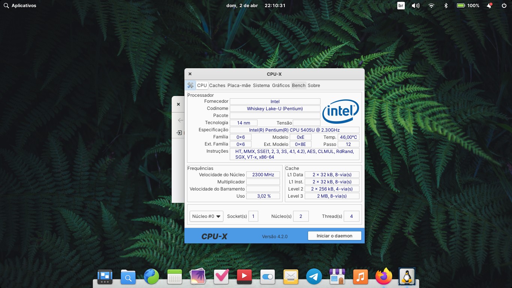Viewport: 512px width, 288px height.
Task: Launch Multitasking View from the dock
Action: pos(105,277)
